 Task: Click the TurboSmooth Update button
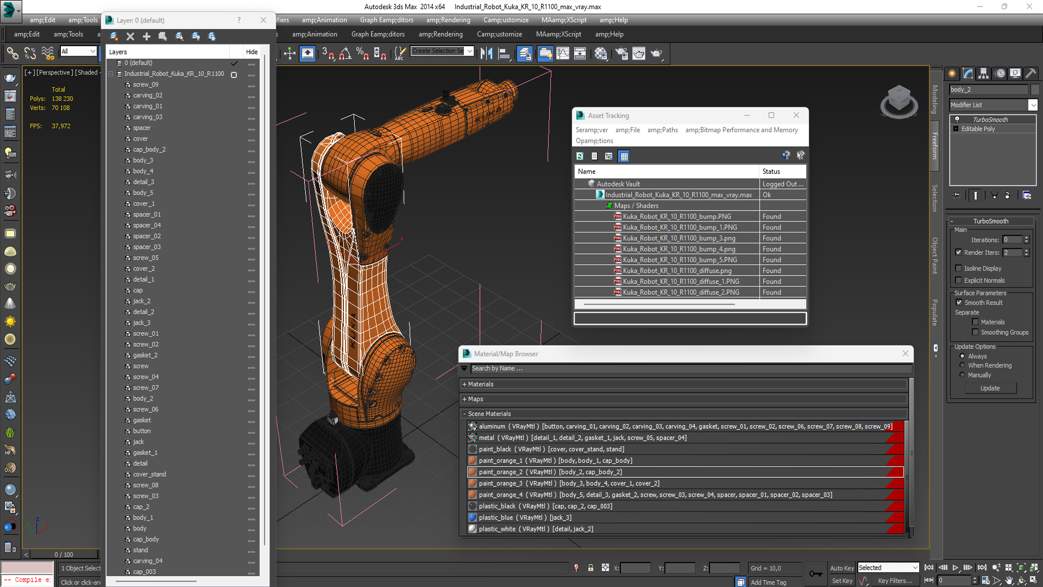(990, 388)
